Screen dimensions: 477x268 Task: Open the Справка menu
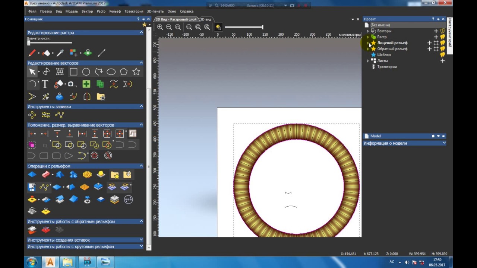(187, 11)
